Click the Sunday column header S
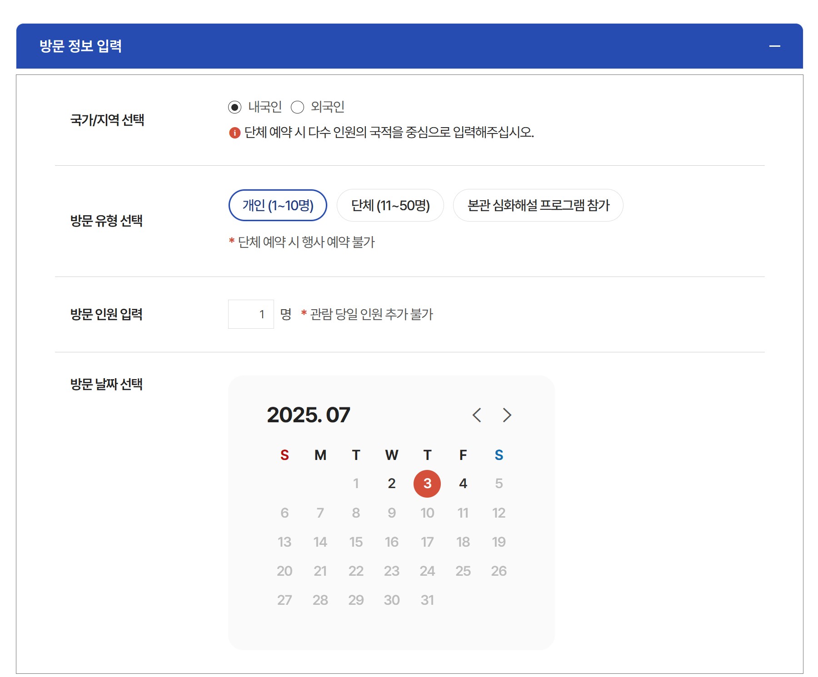818x677 pixels. point(284,455)
